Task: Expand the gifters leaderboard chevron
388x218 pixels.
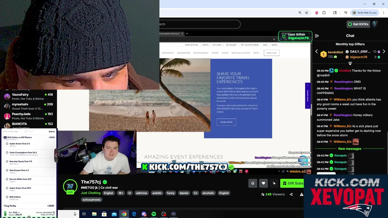Action: 350,64
